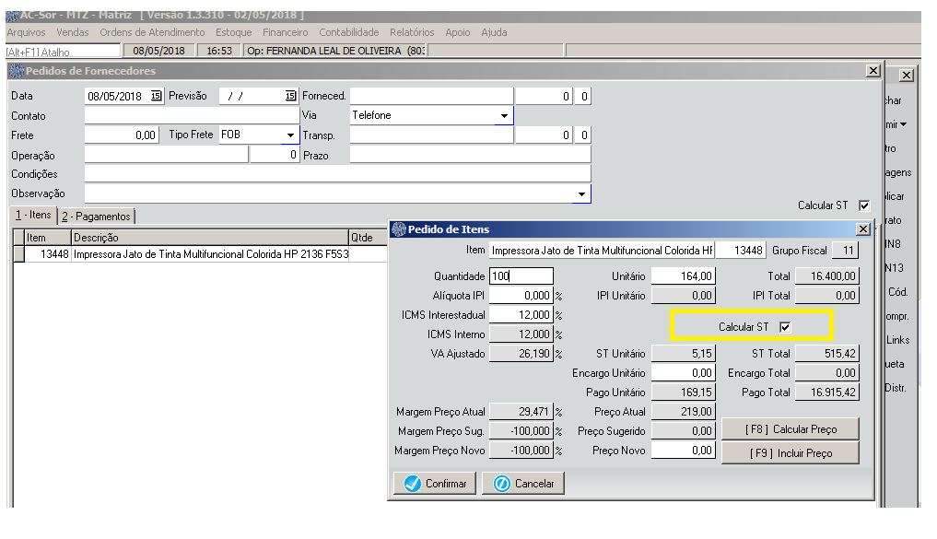Click the Pago Total value 16.915,42
937x539 pixels.
pyautogui.click(x=827, y=393)
